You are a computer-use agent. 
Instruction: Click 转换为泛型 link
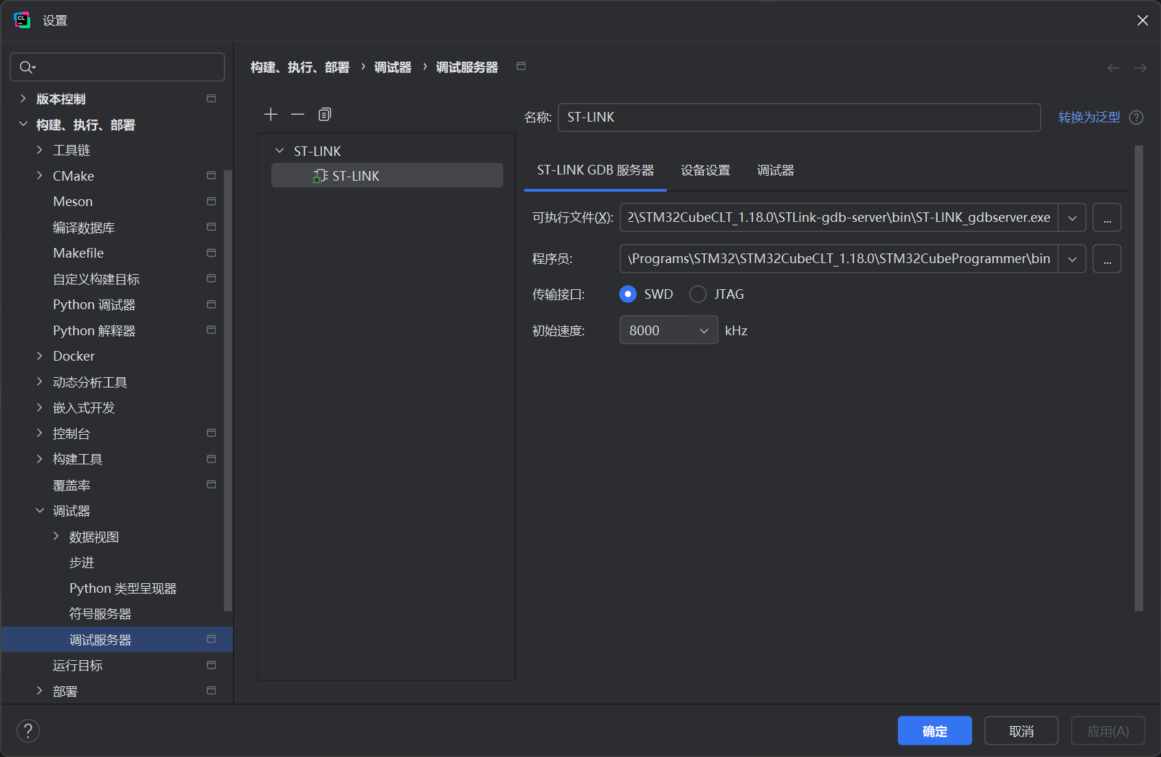coord(1089,117)
